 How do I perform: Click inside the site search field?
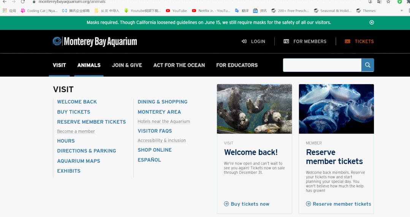[322, 65]
